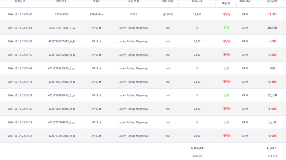Select bet number 127545099
Image resolution: width=286 pixels, height=160 pixels.
(x=62, y=14)
